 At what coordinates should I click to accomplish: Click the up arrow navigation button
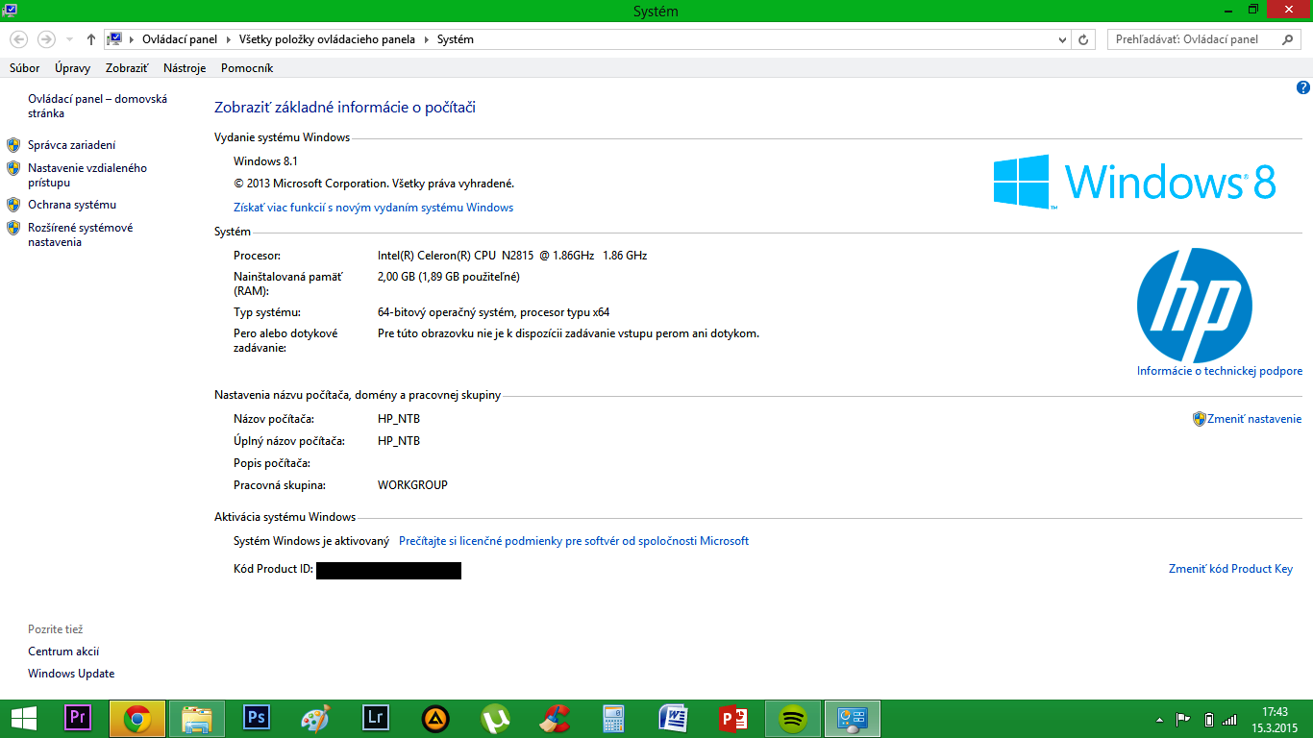pos(91,39)
